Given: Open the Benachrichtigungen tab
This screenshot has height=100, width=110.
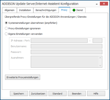Looking at the screenshot, I should [46, 10].
